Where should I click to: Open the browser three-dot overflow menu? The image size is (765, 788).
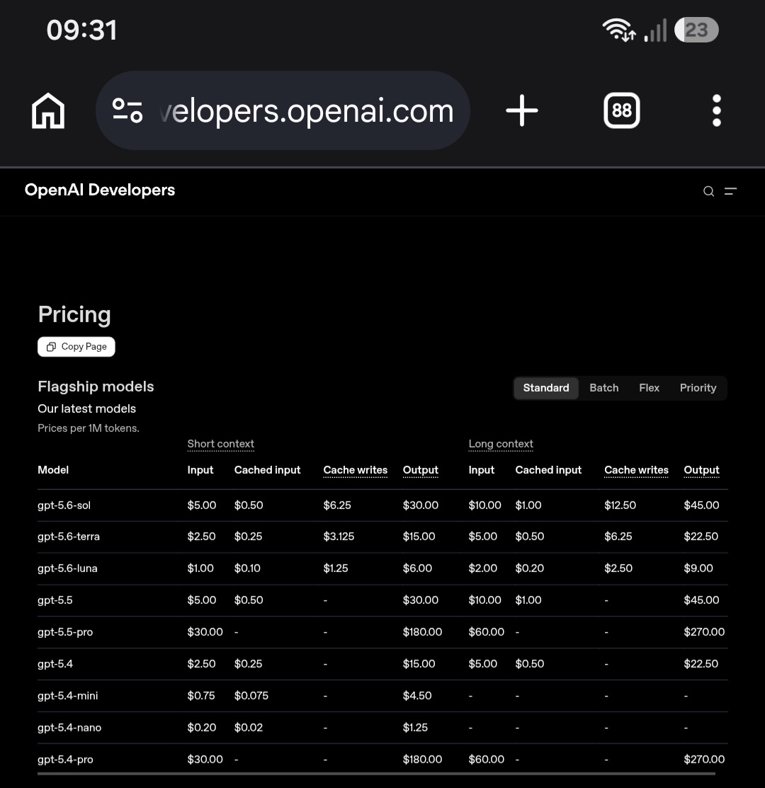717,110
